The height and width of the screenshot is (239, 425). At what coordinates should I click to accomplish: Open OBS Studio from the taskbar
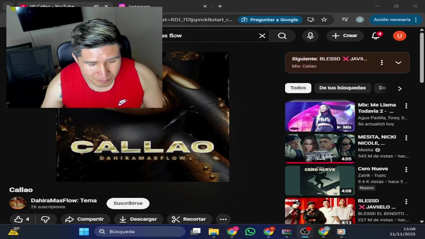coord(305,231)
